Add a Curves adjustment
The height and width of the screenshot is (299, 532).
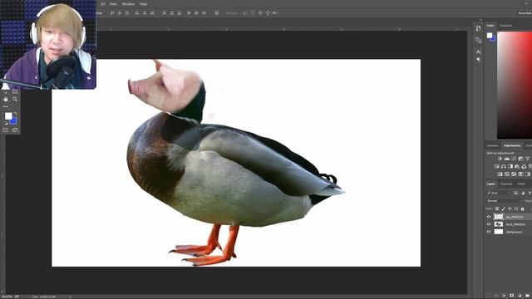click(x=514, y=159)
